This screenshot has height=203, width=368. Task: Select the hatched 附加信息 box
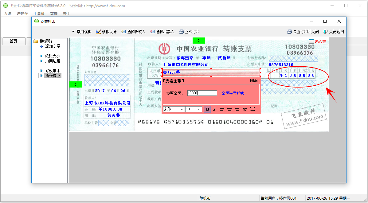107,80
